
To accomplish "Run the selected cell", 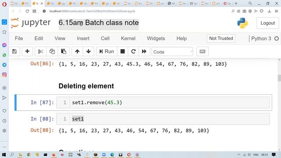I will (107, 51).
